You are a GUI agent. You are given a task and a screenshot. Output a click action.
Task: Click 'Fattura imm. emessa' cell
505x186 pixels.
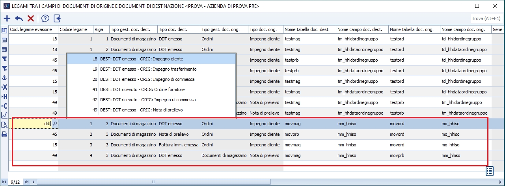click(178, 145)
